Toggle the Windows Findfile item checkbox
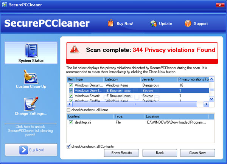Image resolution: width=227 pixels, height=164 pixels. pyautogui.click(x=71, y=101)
